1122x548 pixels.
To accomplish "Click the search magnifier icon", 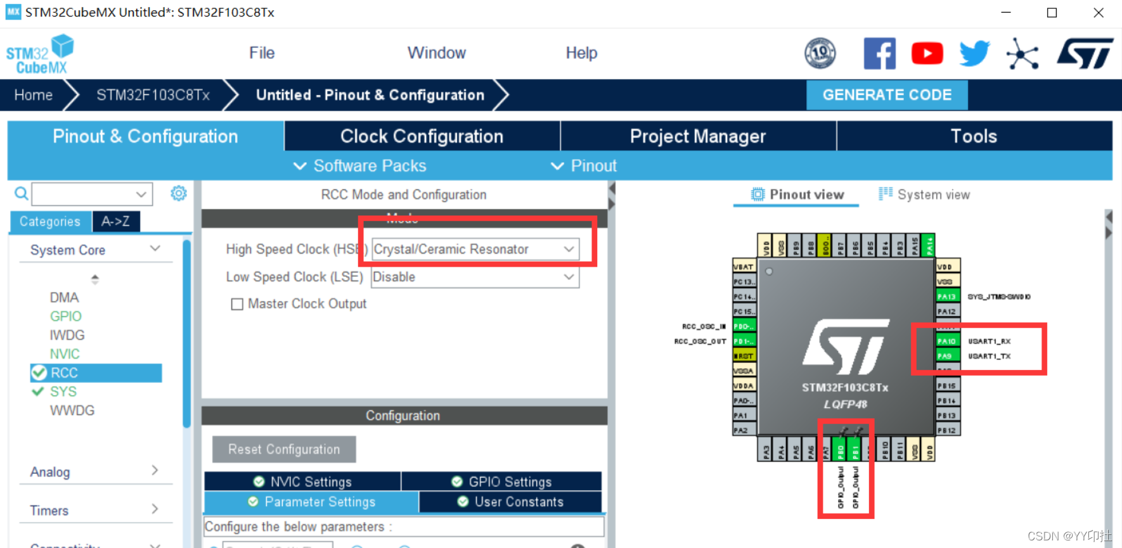I will point(21,193).
